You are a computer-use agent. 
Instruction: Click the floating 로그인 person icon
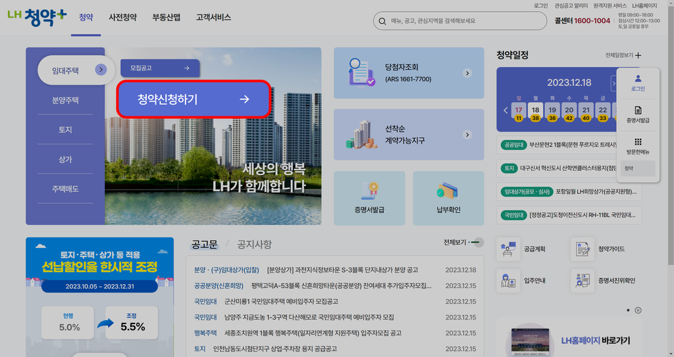point(638,79)
